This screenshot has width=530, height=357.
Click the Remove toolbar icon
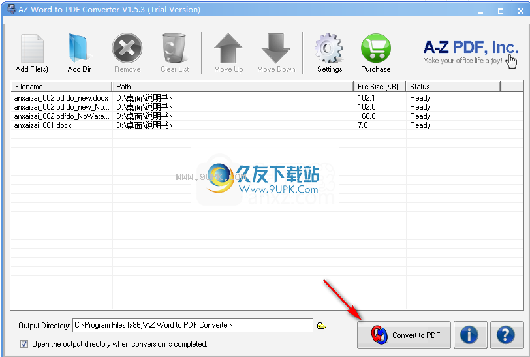pyautogui.click(x=127, y=48)
